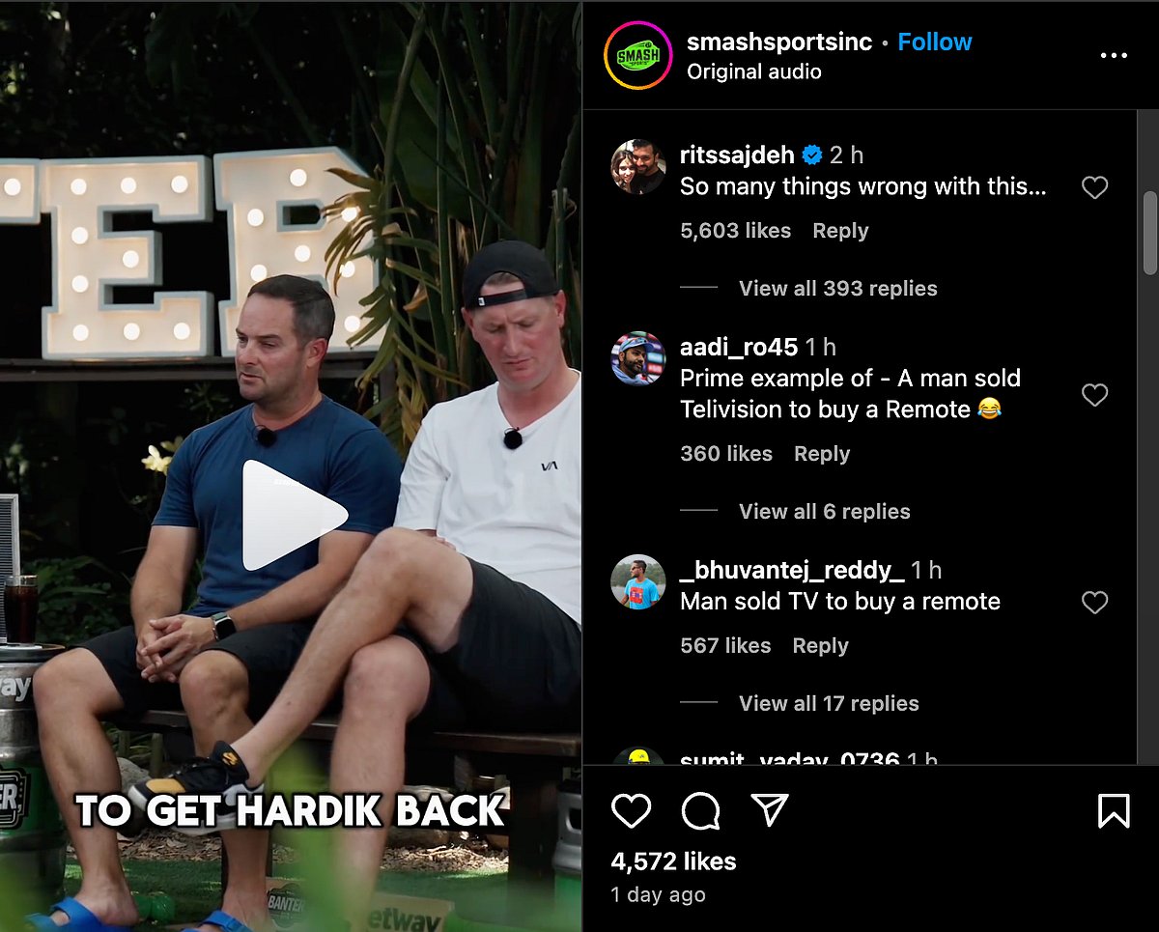This screenshot has height=932, width=1159.
Task: Like aadi_ro45's comment heart
Action: [1094, 394]
